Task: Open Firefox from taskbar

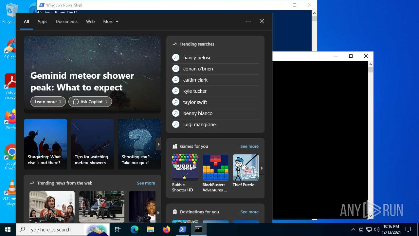Action: pos(166,229)
